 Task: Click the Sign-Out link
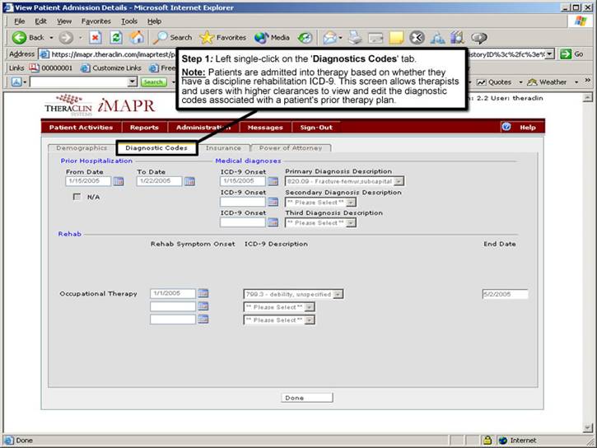316,128
